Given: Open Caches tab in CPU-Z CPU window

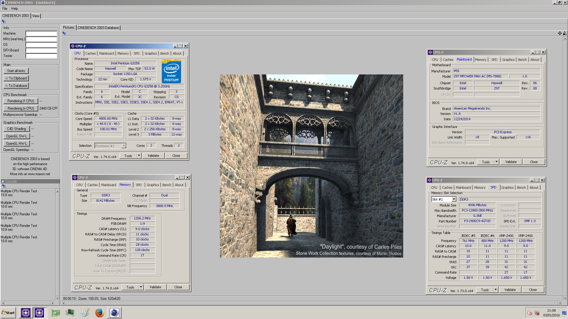Looking at the screenshot, I should pos(91,53).
